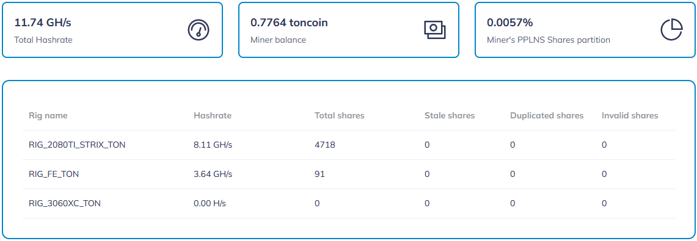Click RIG_3060XC_TON stale shares value
Image resolution: width=697 pixels, height=241 pixels.
[x=427, y=204]
